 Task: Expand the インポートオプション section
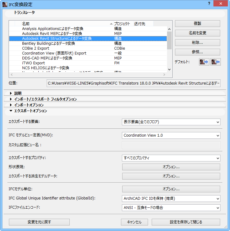[x=11, y=105]
